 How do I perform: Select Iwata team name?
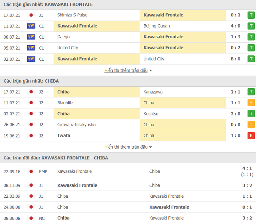pyautogui.click(x=64, y=135)
